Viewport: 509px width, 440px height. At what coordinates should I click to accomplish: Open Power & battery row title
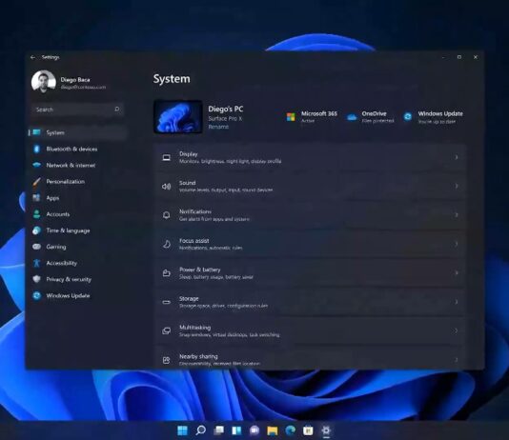coord(199,270)
